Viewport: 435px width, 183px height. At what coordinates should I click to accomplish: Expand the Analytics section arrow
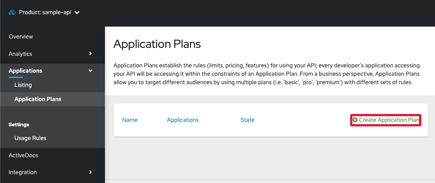pyautogui.click(x=90, y=54)
